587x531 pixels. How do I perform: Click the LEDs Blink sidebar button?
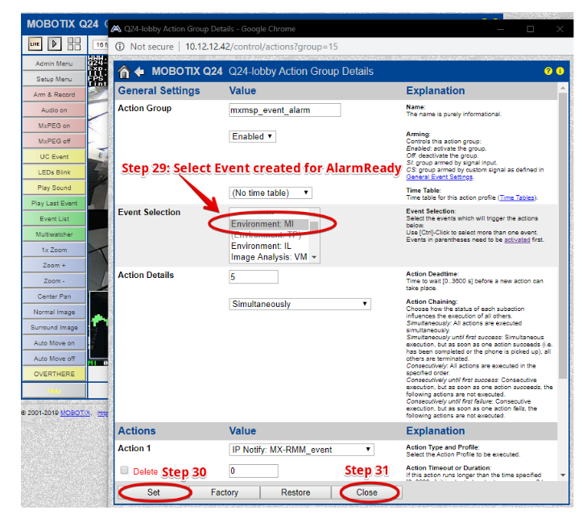coord(54,172)
